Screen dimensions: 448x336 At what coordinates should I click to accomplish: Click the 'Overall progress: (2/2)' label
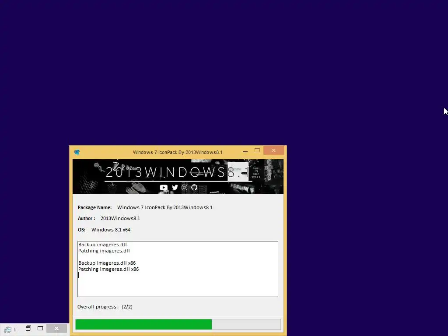(x=105, y=307)
